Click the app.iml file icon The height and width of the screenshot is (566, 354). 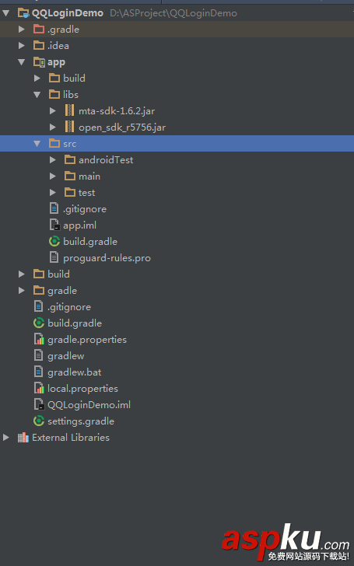(54, 225)
